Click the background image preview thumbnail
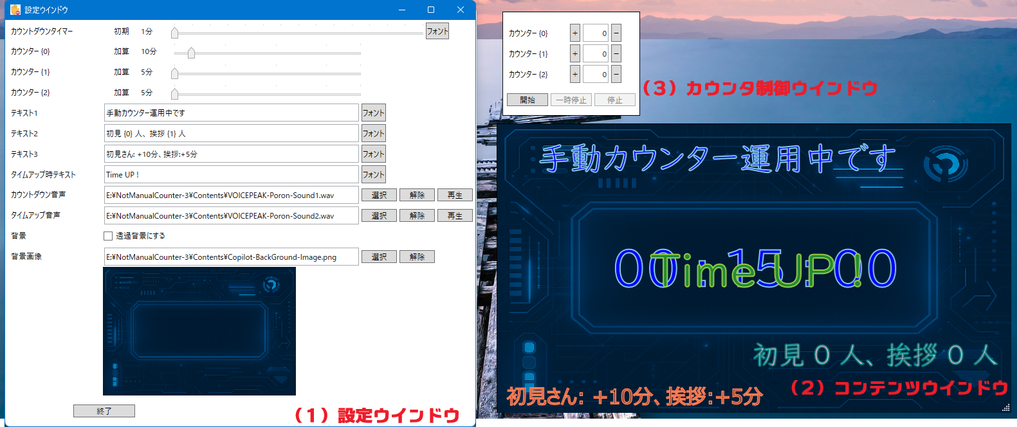The image size is (1017, 427). coord(199,331)
